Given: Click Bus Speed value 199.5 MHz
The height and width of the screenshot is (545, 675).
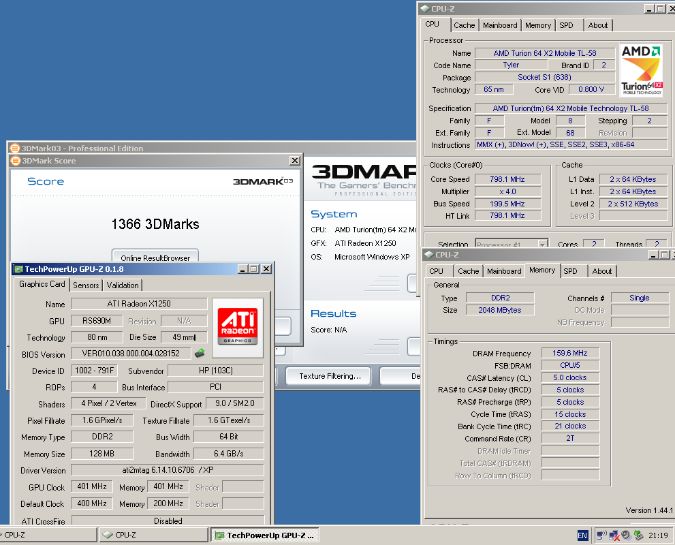Looking at the screenshot, I should tap(507, 204).
